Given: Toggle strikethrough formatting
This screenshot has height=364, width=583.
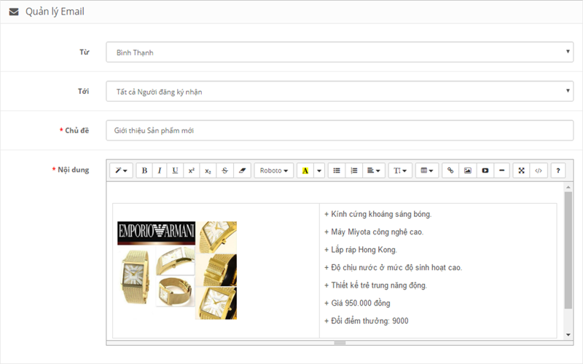Looking at the screenshot, I should (x=224, y=170).
